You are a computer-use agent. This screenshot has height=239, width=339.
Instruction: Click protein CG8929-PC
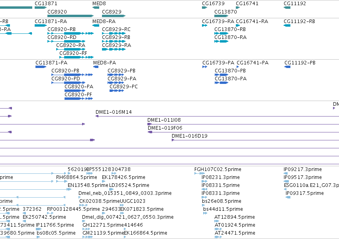[x=123, y=87]
